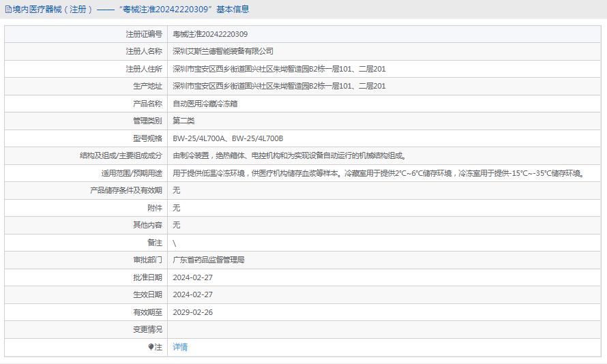The height and width of the screenshot is (364, 607).
Task: Select the page title 境内医疗器械（注册）基本信息
Action: pyautogui.click(x=127, y=10)
